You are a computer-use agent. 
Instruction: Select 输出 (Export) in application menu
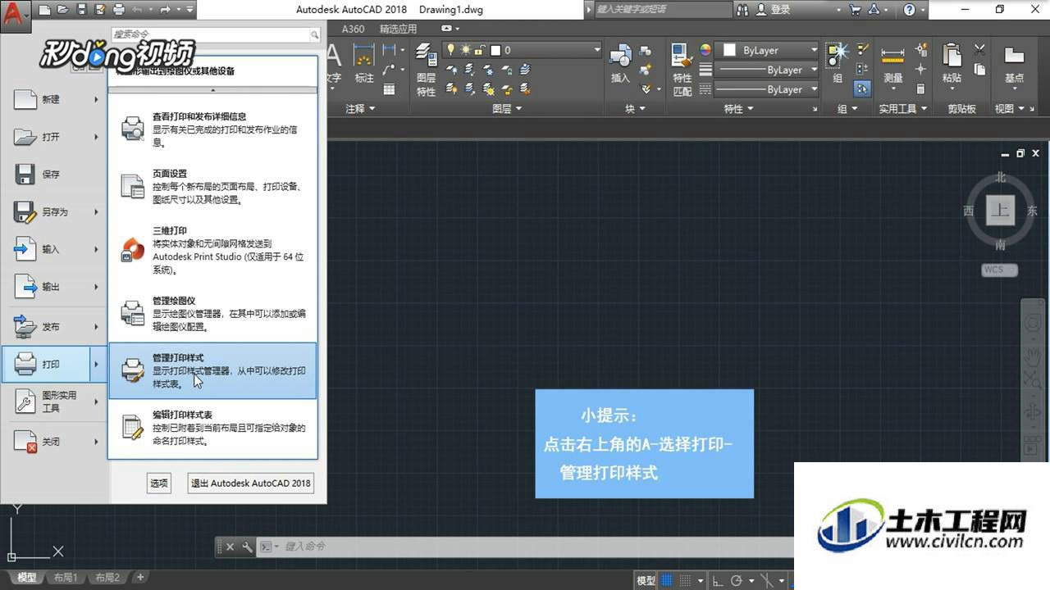click(x=56, y=287)
